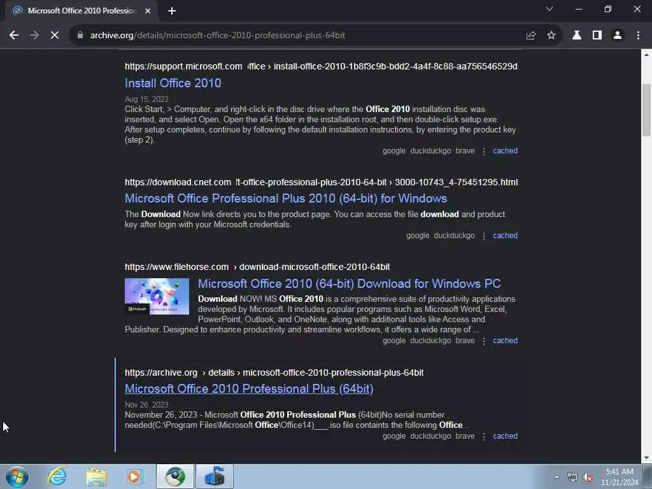Open more options for Install Office 2010 result
Viewport: 652px width, 489px height.
484,152
